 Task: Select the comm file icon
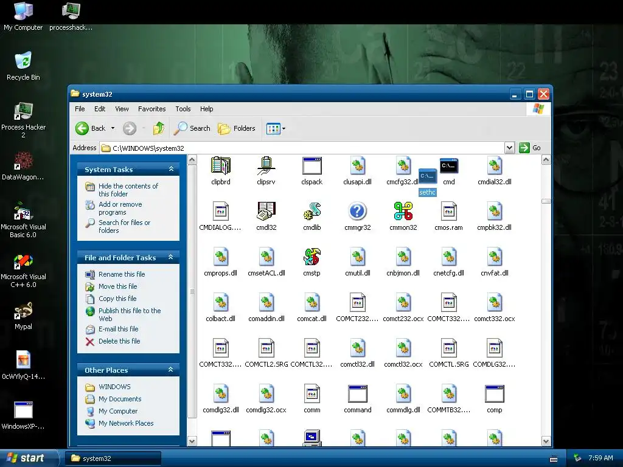pos(312,394)
